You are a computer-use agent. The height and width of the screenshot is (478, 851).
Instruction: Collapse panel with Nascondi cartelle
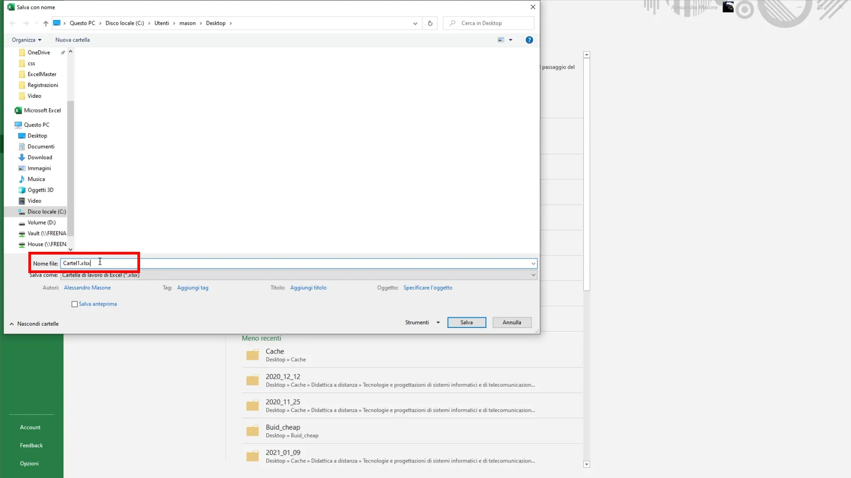34,324
